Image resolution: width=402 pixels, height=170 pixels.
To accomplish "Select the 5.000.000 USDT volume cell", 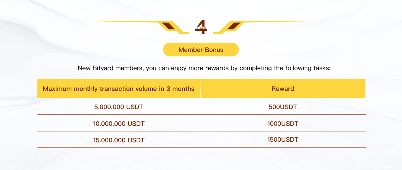I will tap(119, 107).
